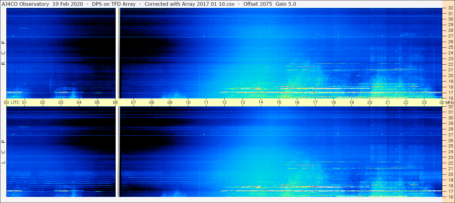Click the 19 MHz label on RCP scale
This screenshot has width=455, height=203.
[450, 81]
